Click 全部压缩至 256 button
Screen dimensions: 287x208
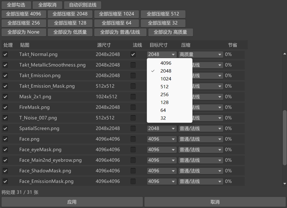pyautogui.click(x=24, y=23)
